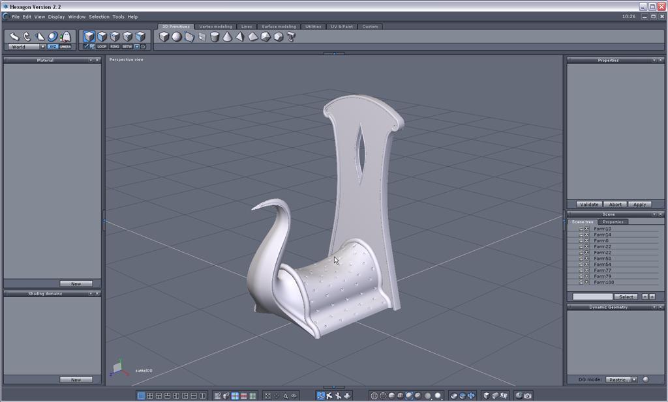Open the Tools menu
Image resolution: width=668 pixels, height=402 pixels.
[x=119, y=17]
